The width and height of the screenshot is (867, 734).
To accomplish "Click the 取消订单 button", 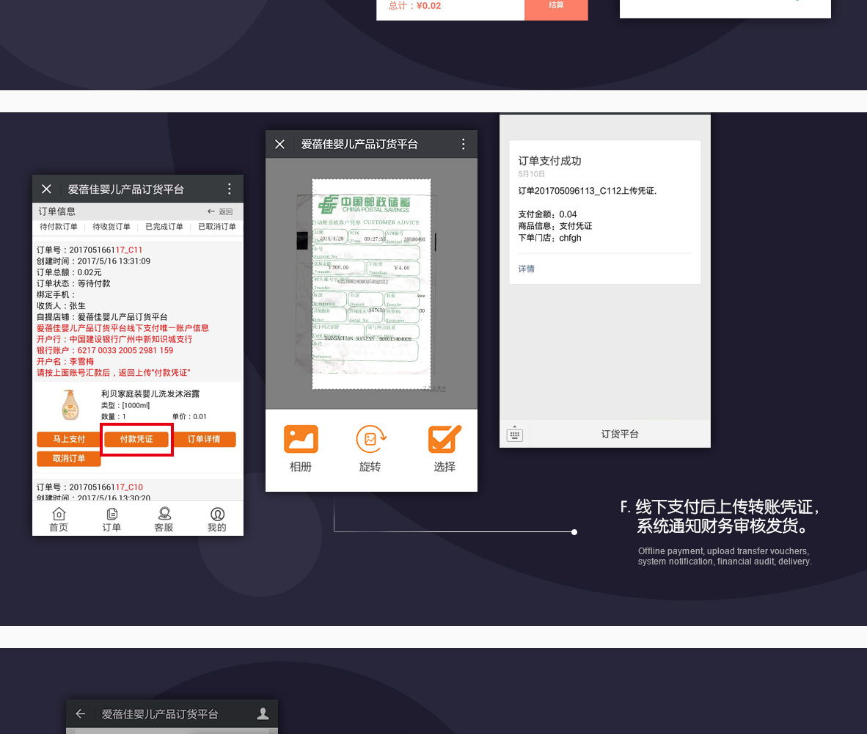I will click(68, 459).
